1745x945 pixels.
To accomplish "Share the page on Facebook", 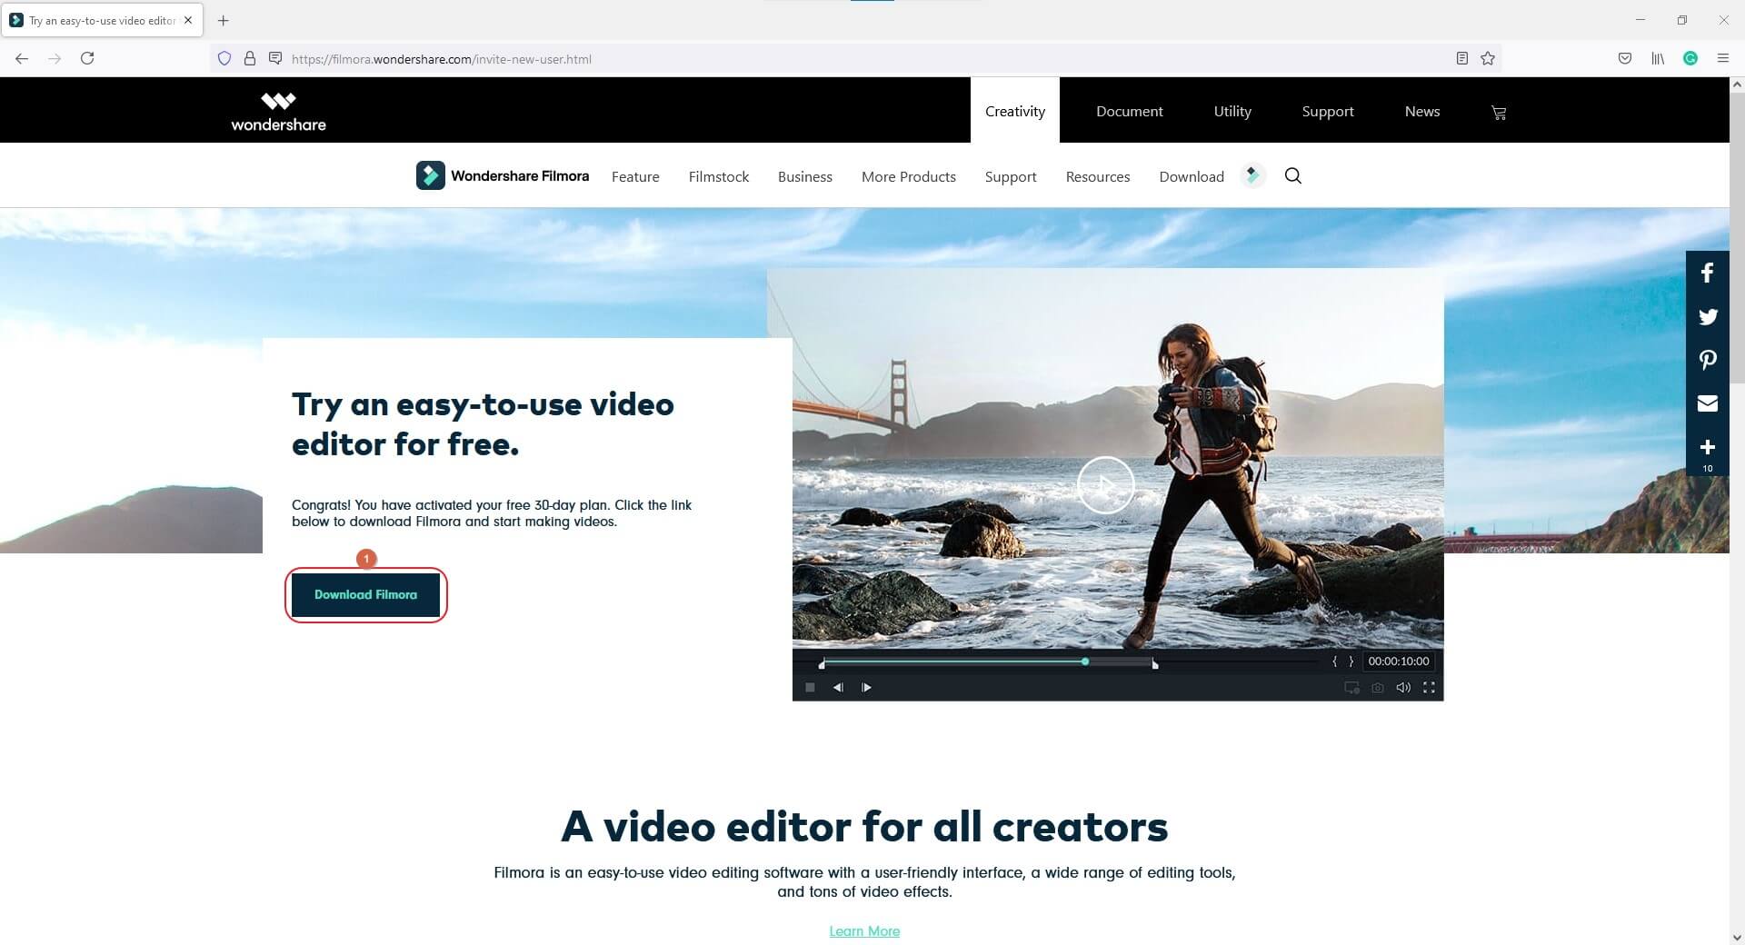I will (x=1708, y=273).
